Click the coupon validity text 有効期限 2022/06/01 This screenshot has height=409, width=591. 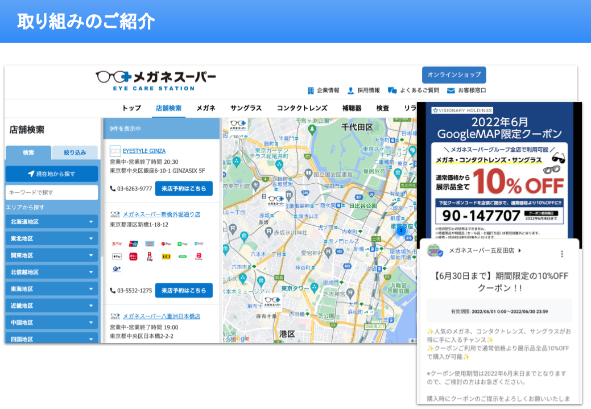(499, 311)
